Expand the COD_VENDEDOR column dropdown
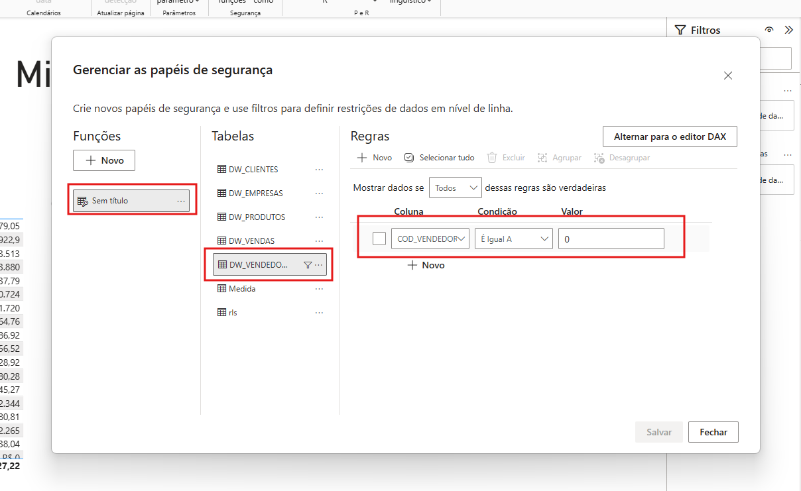The image size is (801, 491). tap(430, 239)
